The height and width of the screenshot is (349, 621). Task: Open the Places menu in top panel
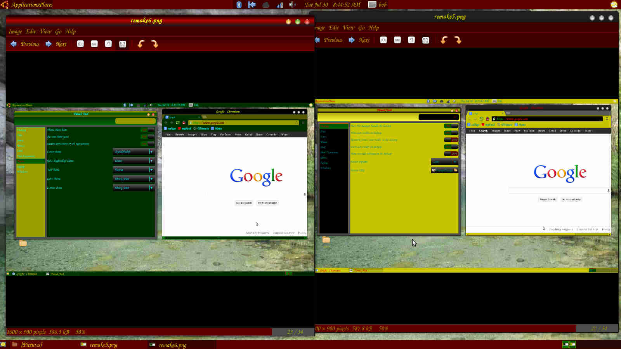pyautogui.click(x=46, y=5)
